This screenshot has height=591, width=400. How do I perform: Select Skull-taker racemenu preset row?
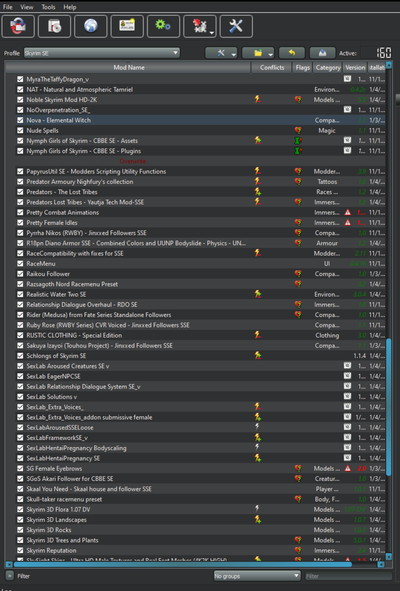tap(196, 499)
